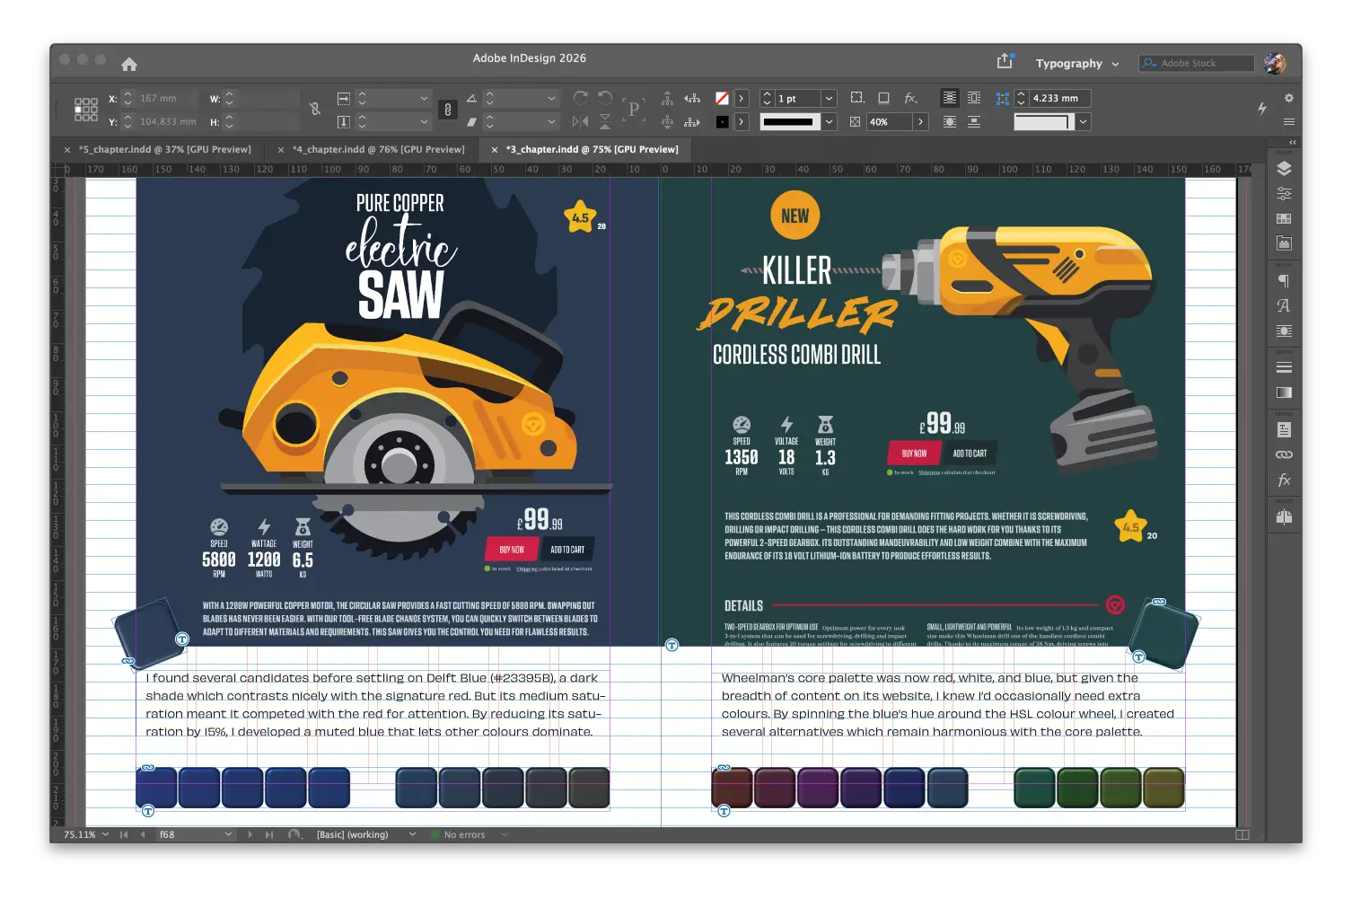This screenshot has width=1352, height=899.
Task: Open the Links panel chain icon
Action: coord(1284,454)
